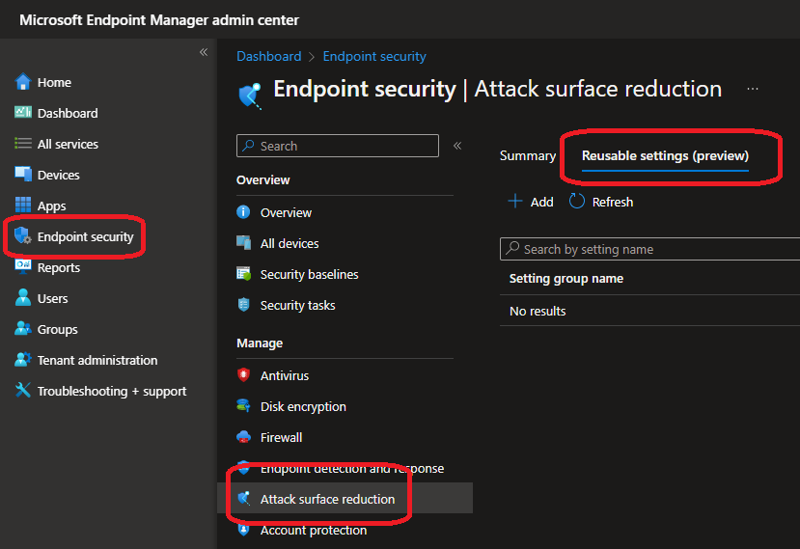Screen dimensions: 800x549
Task: Click Troubleshooting + support wrench icon
Action: [23, 391]
